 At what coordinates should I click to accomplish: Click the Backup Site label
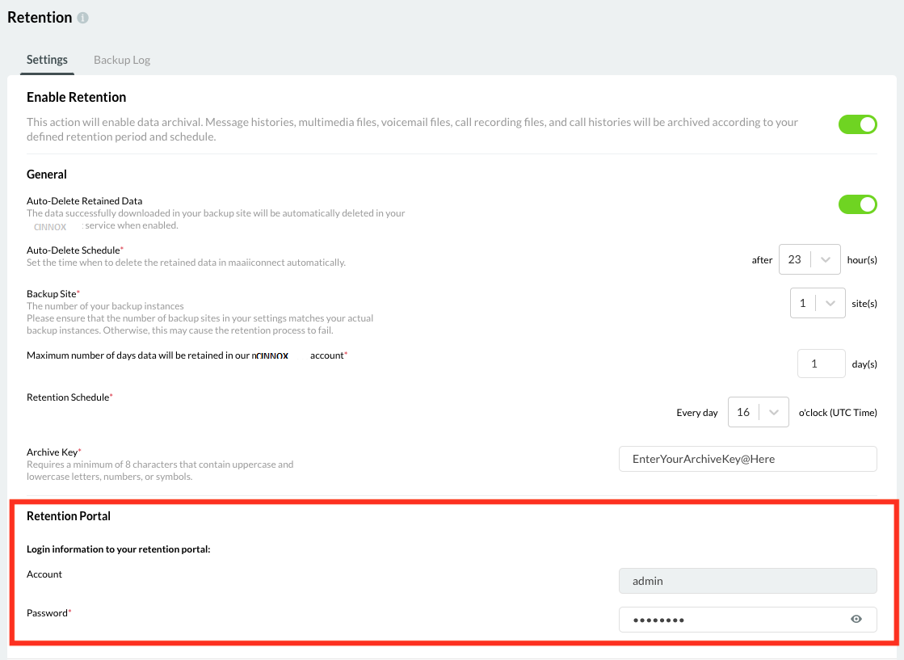pyautogui.click(x=53, y=294)
